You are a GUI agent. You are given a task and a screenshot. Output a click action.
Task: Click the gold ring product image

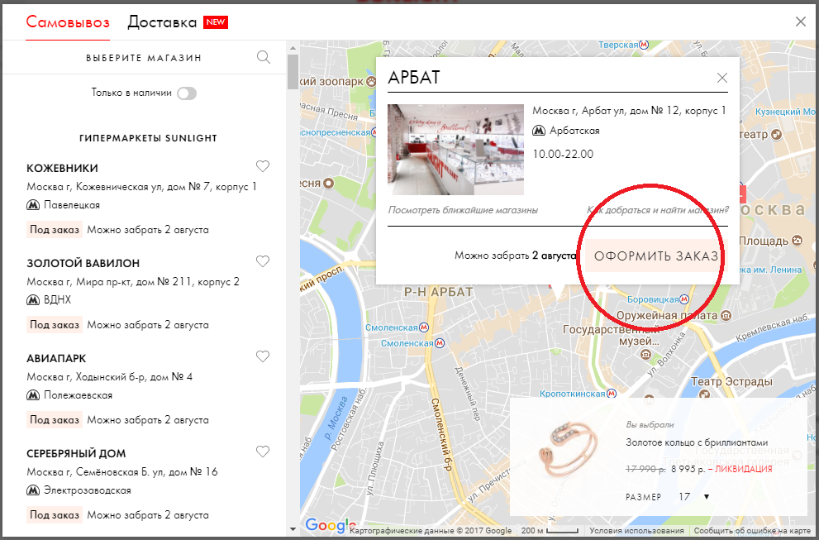coord(569,451)
